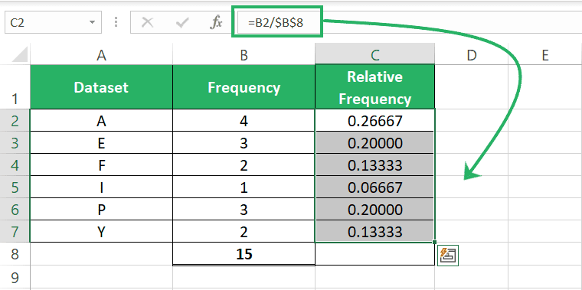Select column E header

click(545, 55)
